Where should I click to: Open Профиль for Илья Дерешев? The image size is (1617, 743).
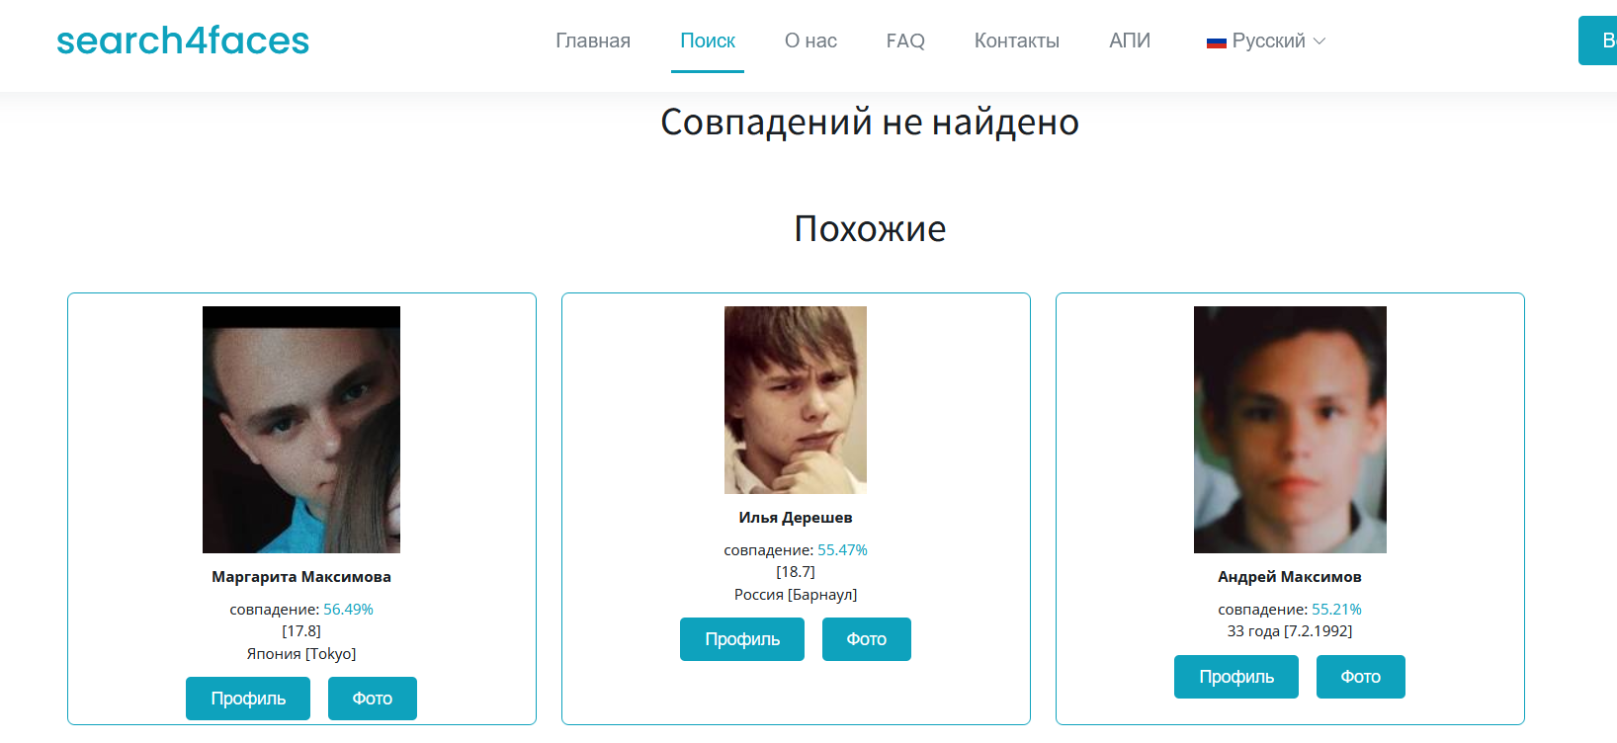point(742,639)
